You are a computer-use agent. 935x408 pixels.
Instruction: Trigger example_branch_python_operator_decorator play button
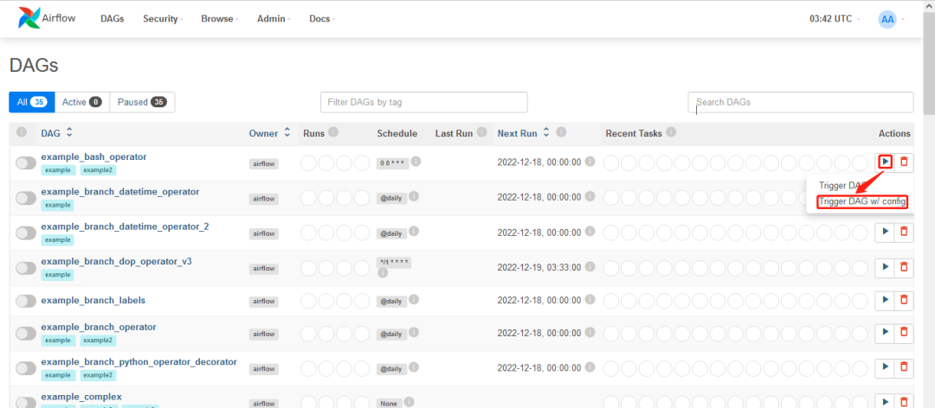pos(886,367)
